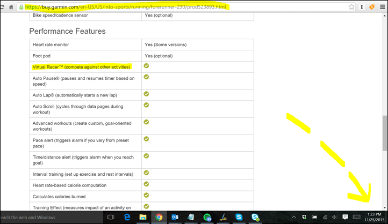The height and width of the screenshot is (224, 388).
Task: Open the Action Center notifications icon
Action: (x=345, y=217)
